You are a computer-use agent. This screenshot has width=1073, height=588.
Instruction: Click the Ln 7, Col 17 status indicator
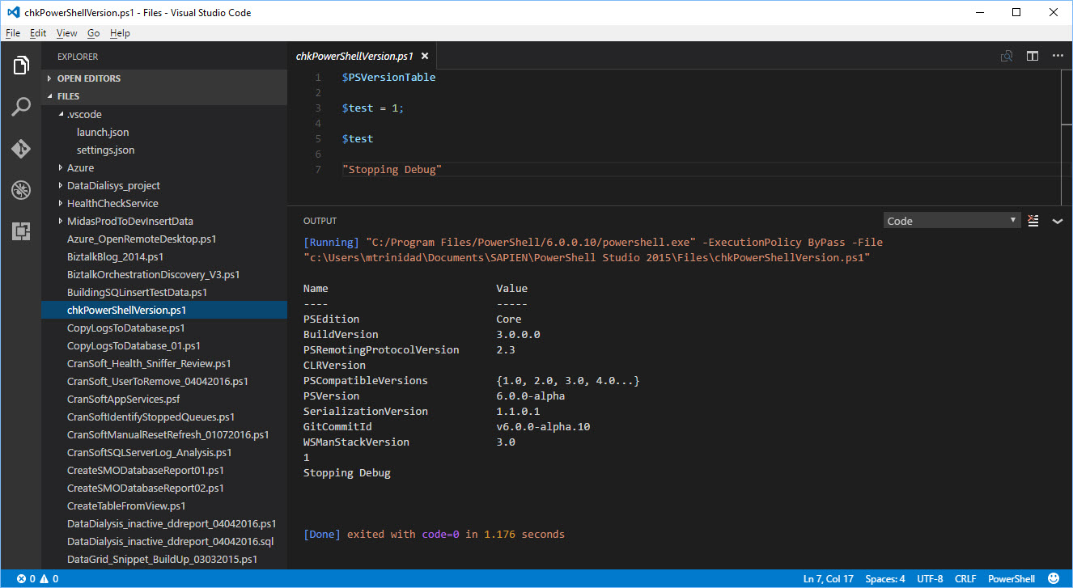pyautogui.click(x=829, y=579)
